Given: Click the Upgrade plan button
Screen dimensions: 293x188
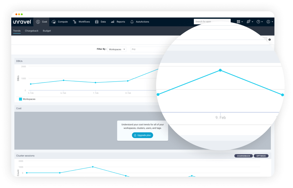Looking at the screenshot, I should tap(142, 135).
